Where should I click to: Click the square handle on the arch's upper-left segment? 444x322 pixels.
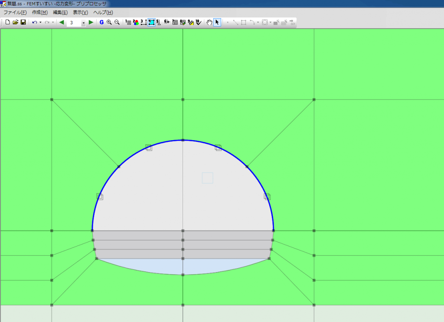pyautogui.click(x=149, y=148)
